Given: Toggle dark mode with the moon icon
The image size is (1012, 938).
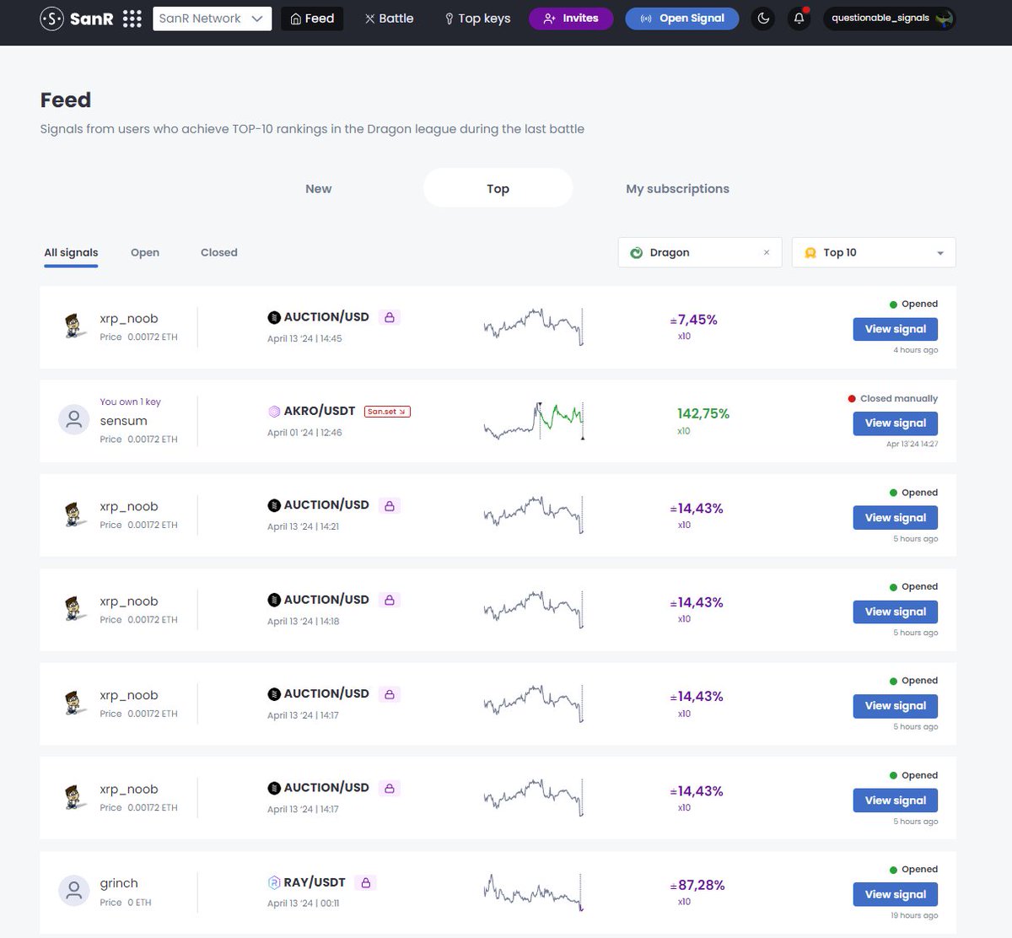Looking at the screenshot, I should [762, 19].
